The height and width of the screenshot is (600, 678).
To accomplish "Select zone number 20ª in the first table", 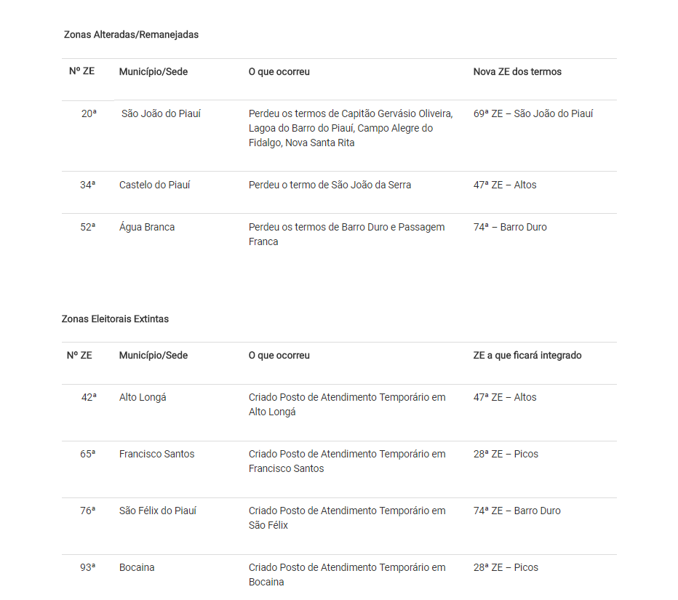I will 89,113.
